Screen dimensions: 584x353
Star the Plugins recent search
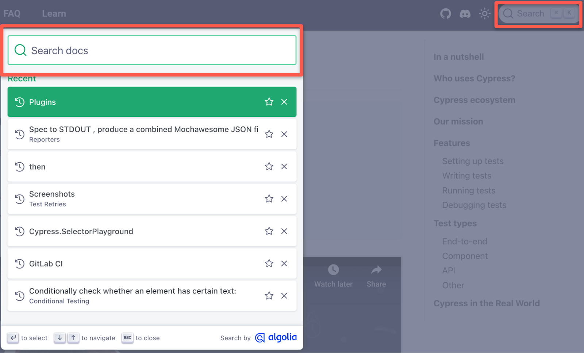[x=269, y=102]
